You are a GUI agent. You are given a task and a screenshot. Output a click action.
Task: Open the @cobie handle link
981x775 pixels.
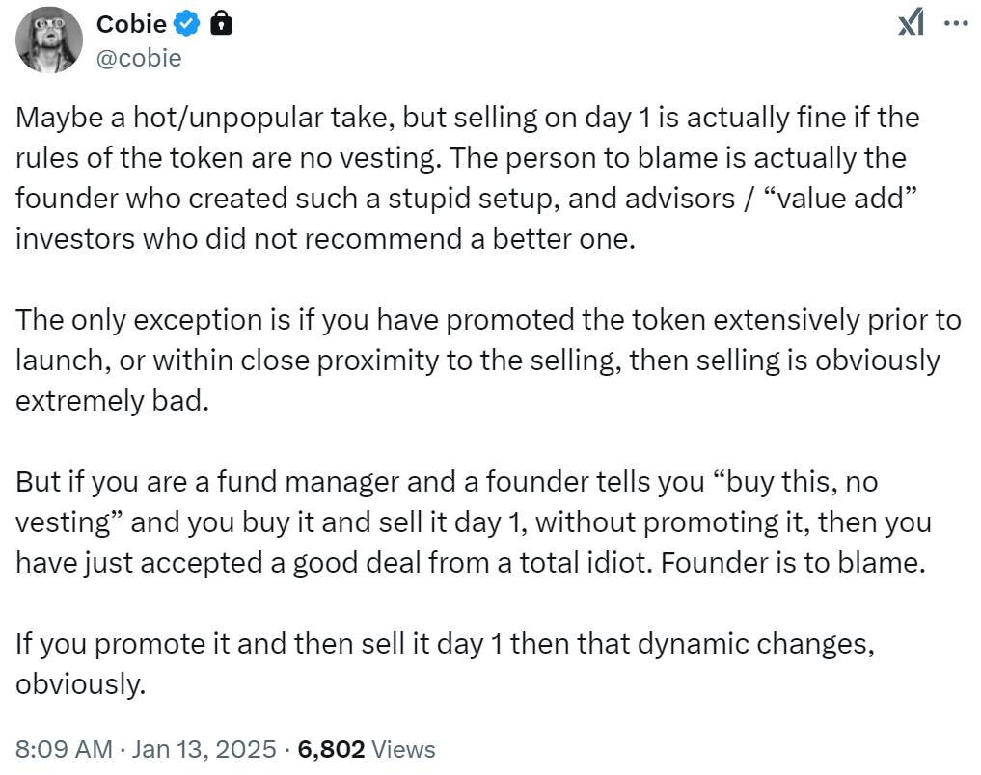click(139, 58)
